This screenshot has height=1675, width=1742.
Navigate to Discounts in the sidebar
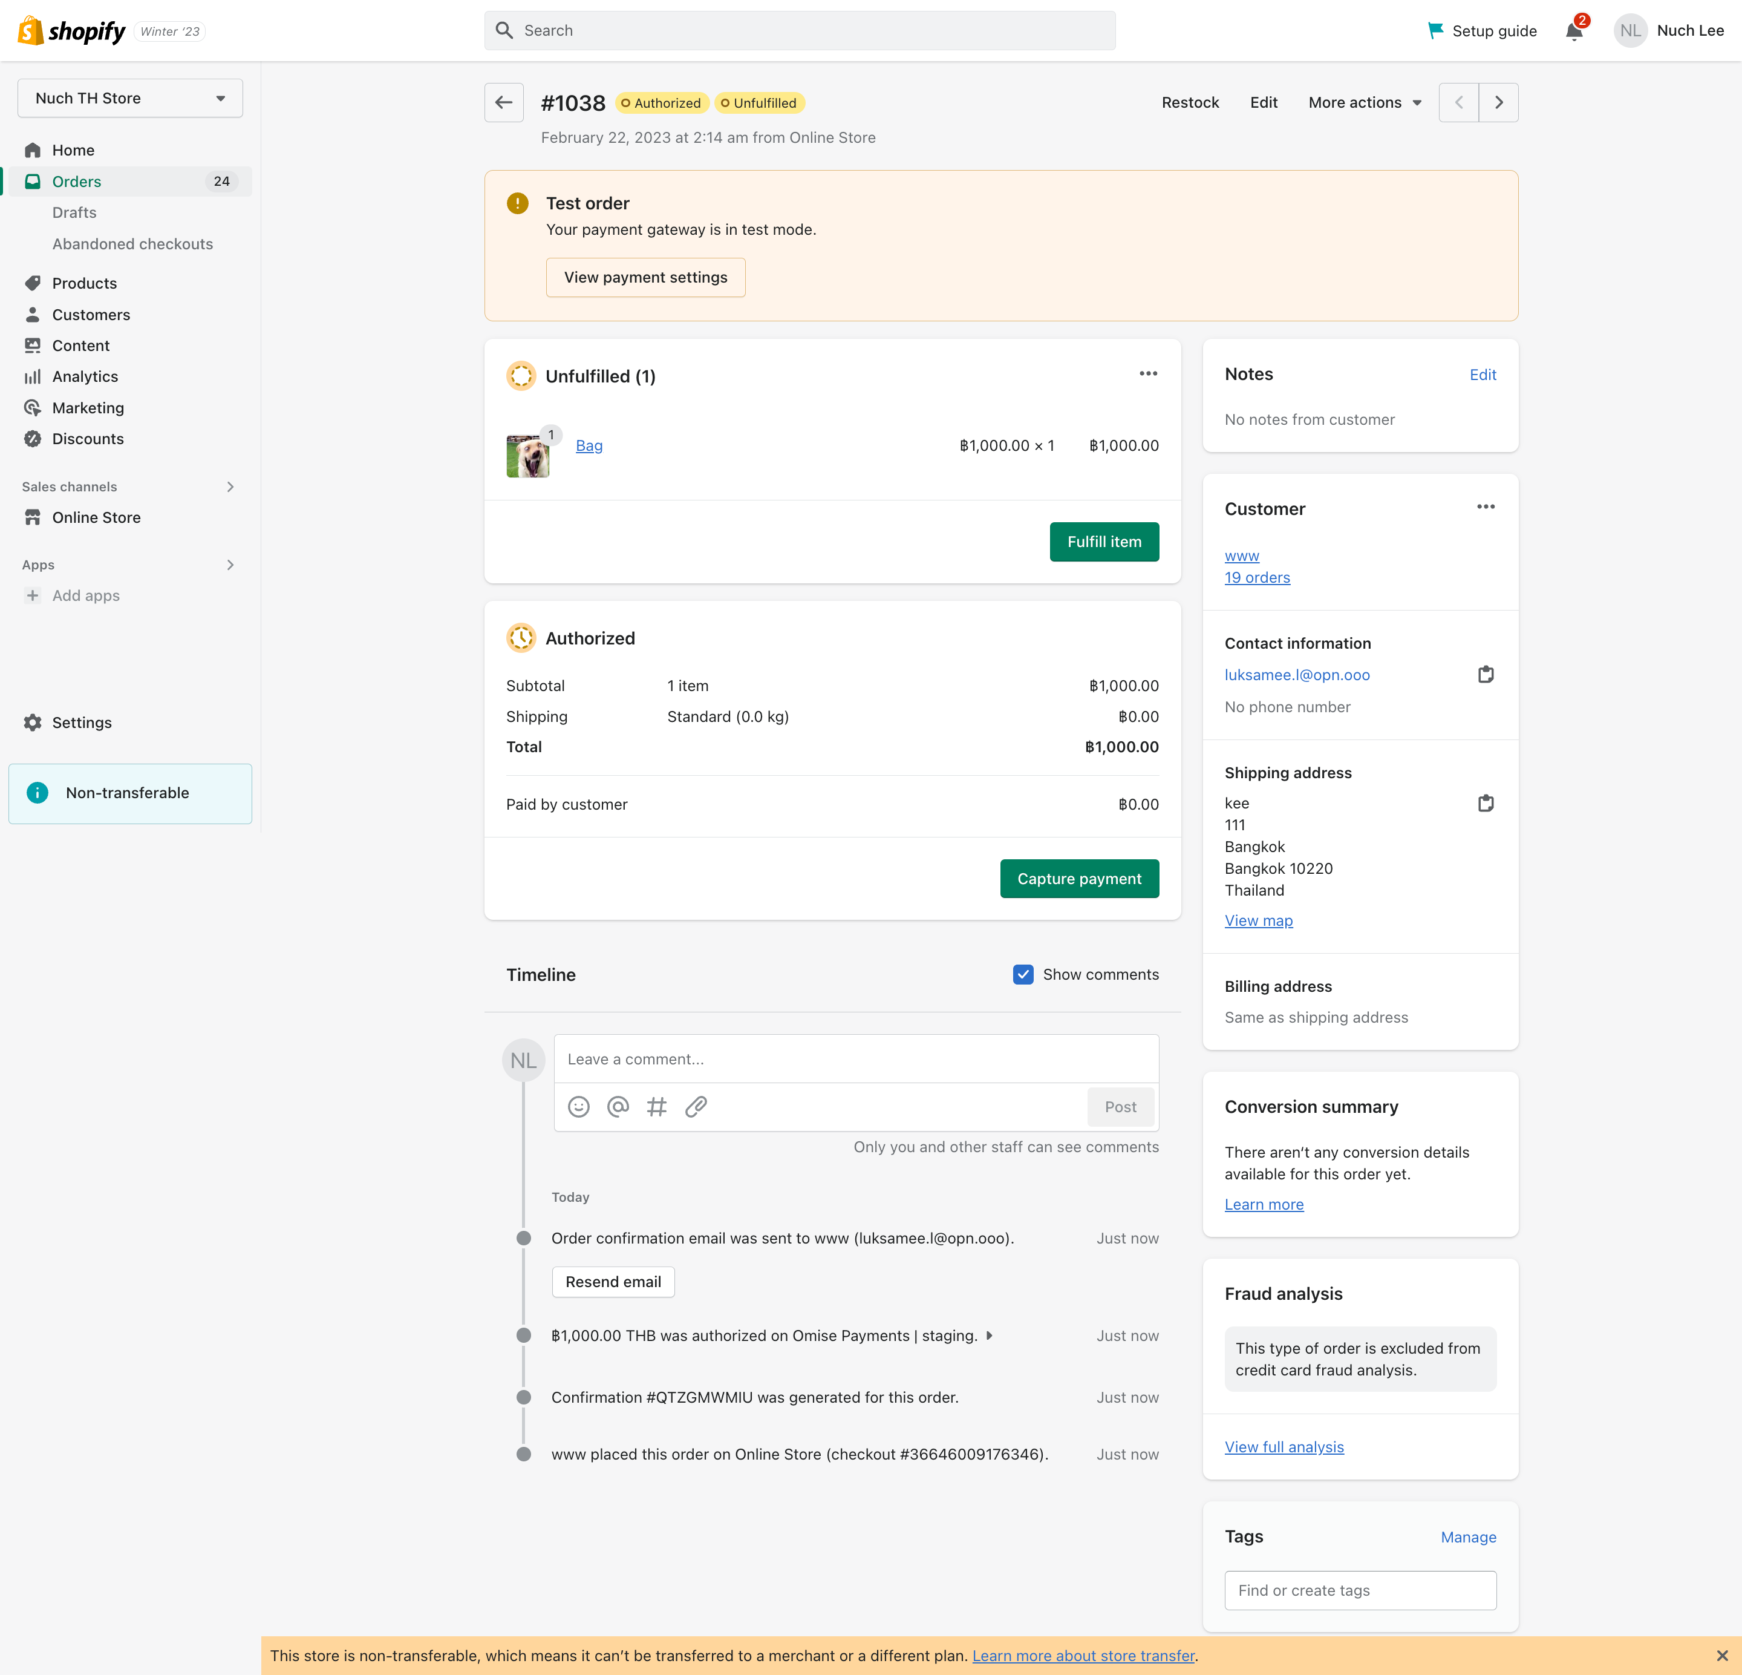88,438
